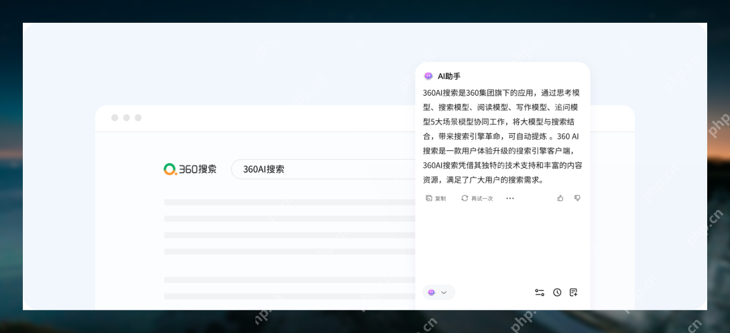This screenshot has height=333, width=730.
Task: Give the answer a thumbs up
Action: coord(560,198)
